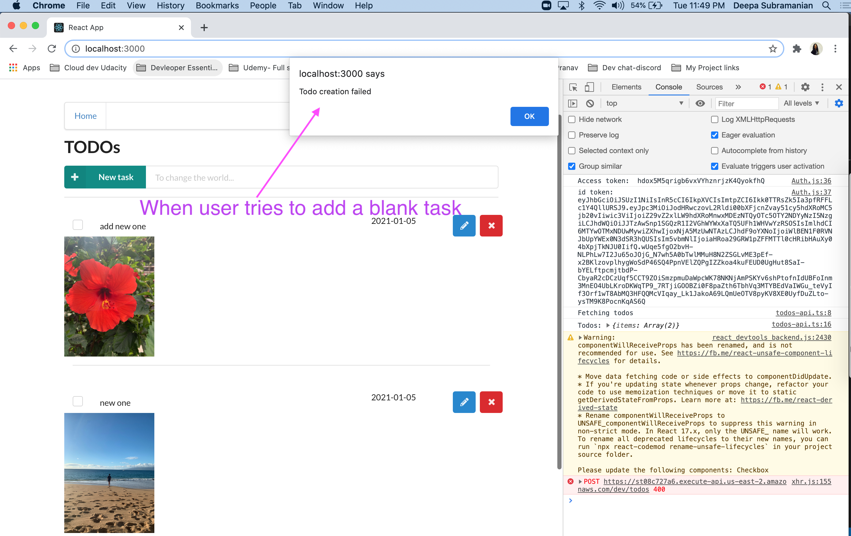
Task: Switch to the Sources tab
Action: coord(709,87)
